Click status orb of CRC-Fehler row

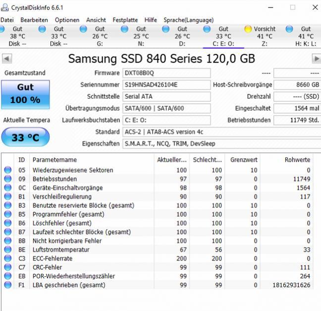click(8, 267)
